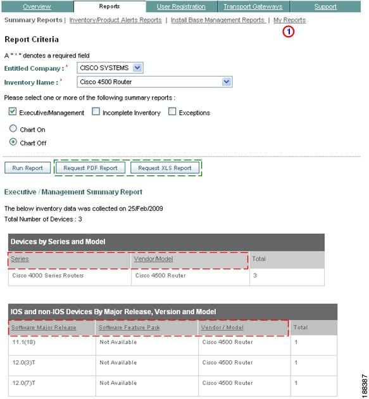Click Request PDF Report button

coord(91,168)
